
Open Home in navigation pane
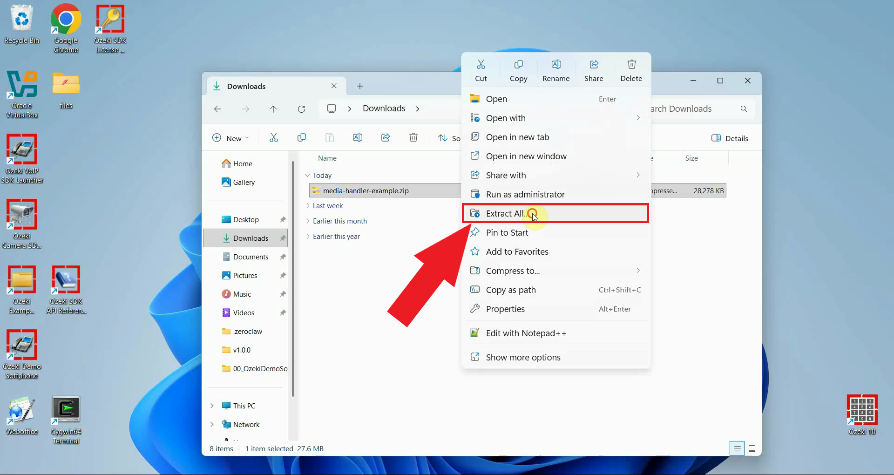click(x=237, y=163)
